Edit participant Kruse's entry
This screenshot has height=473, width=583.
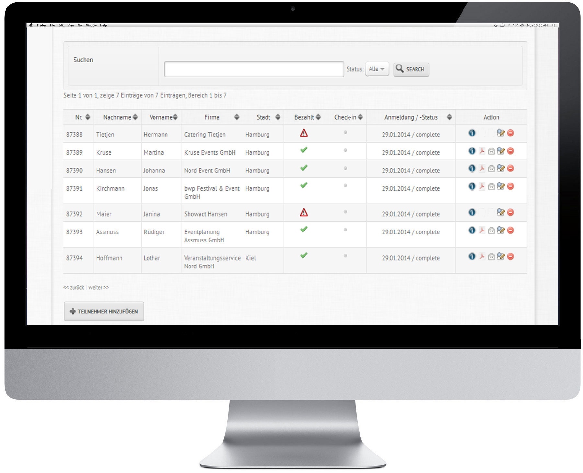500,150
